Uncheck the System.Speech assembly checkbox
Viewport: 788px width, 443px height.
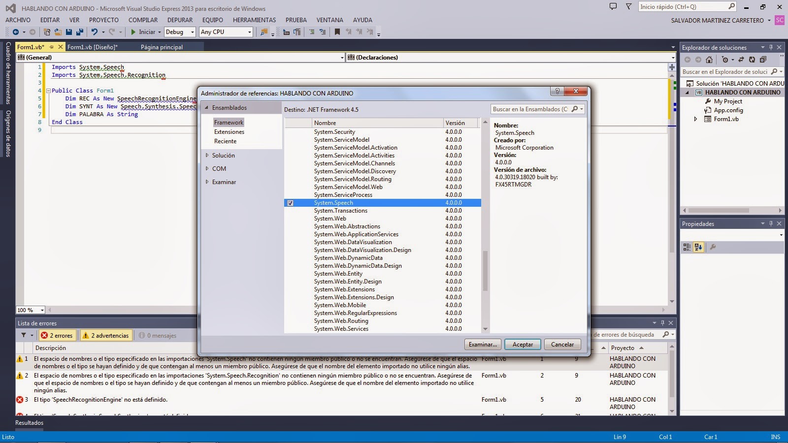click(x=291, y=203)
